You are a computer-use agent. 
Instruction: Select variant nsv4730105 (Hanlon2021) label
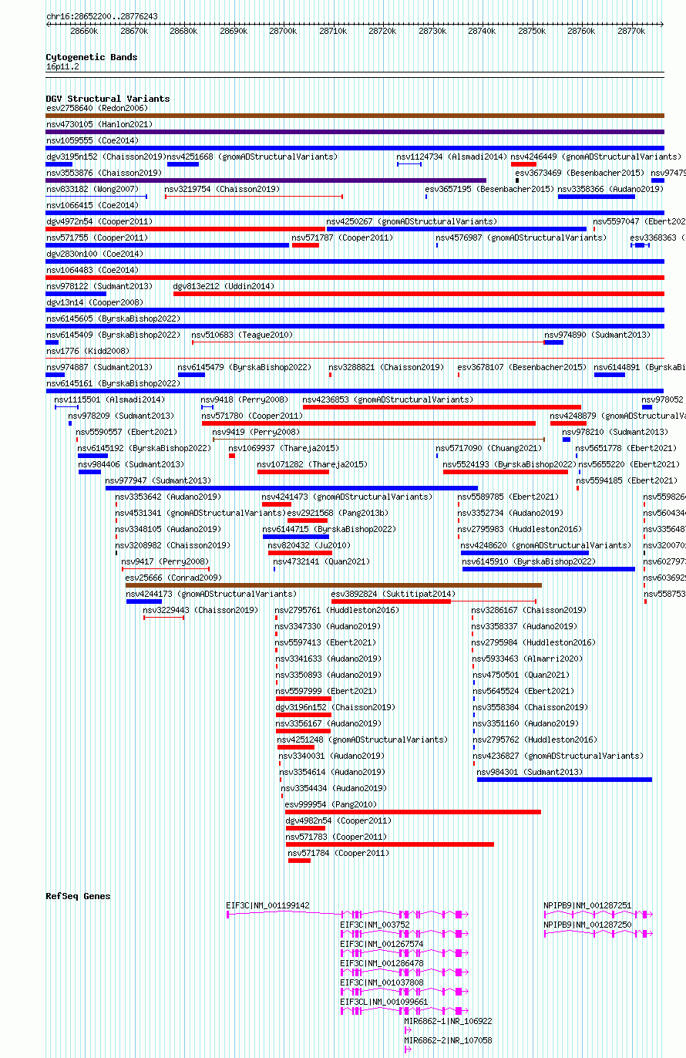(x=99, y=124)
